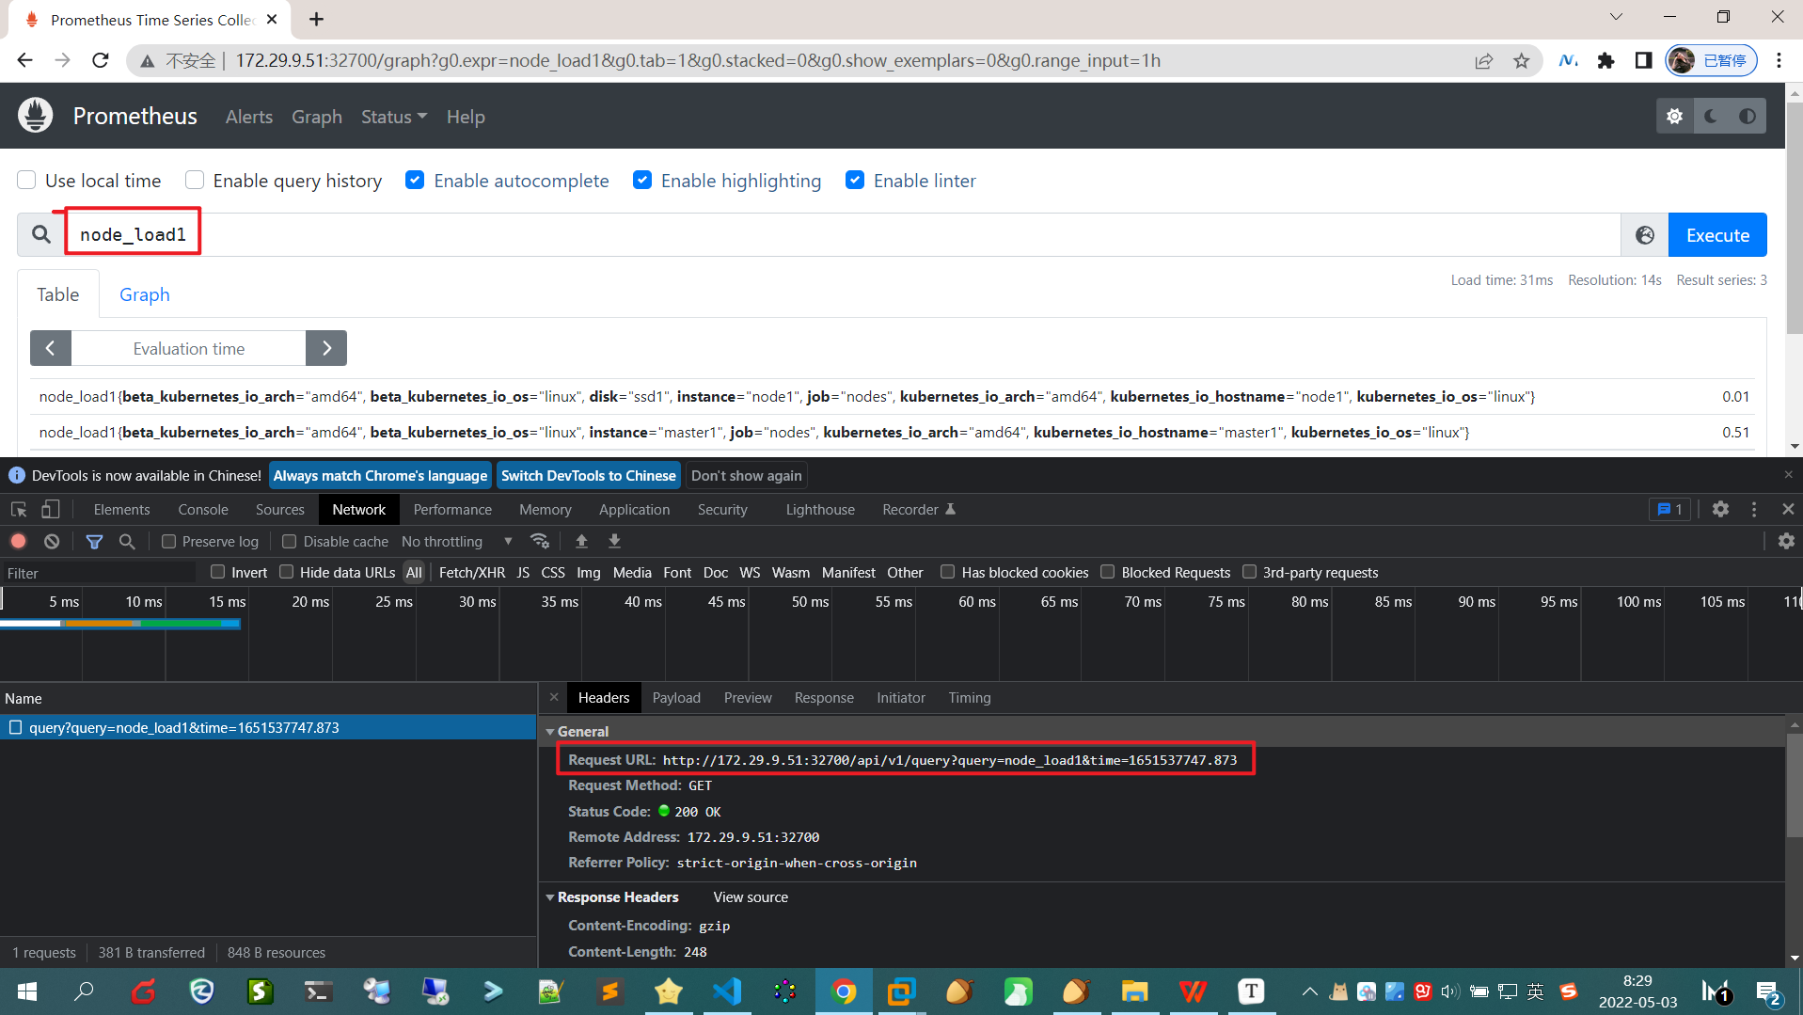
Task: Click View source for response headers
Action: pos(751,897)
